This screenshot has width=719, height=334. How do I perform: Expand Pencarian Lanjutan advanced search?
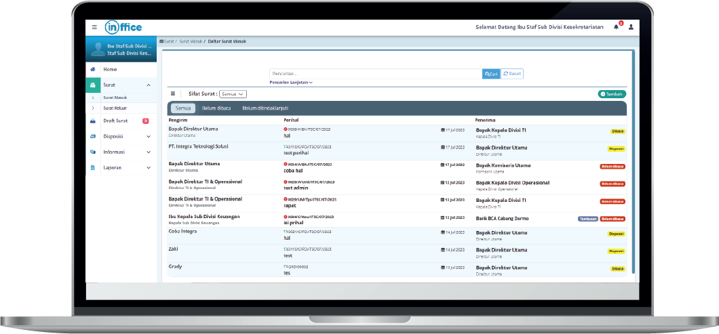pos(291,83)
